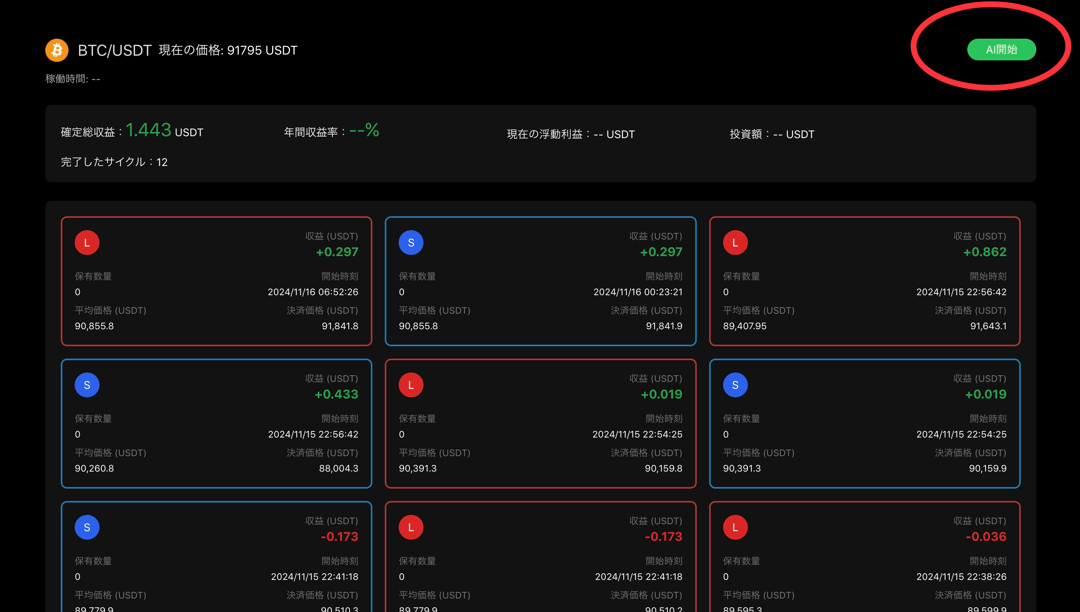The image size is (1080, 612).
Task: Click the green AI開始 button
Action: click(1001, 50)
